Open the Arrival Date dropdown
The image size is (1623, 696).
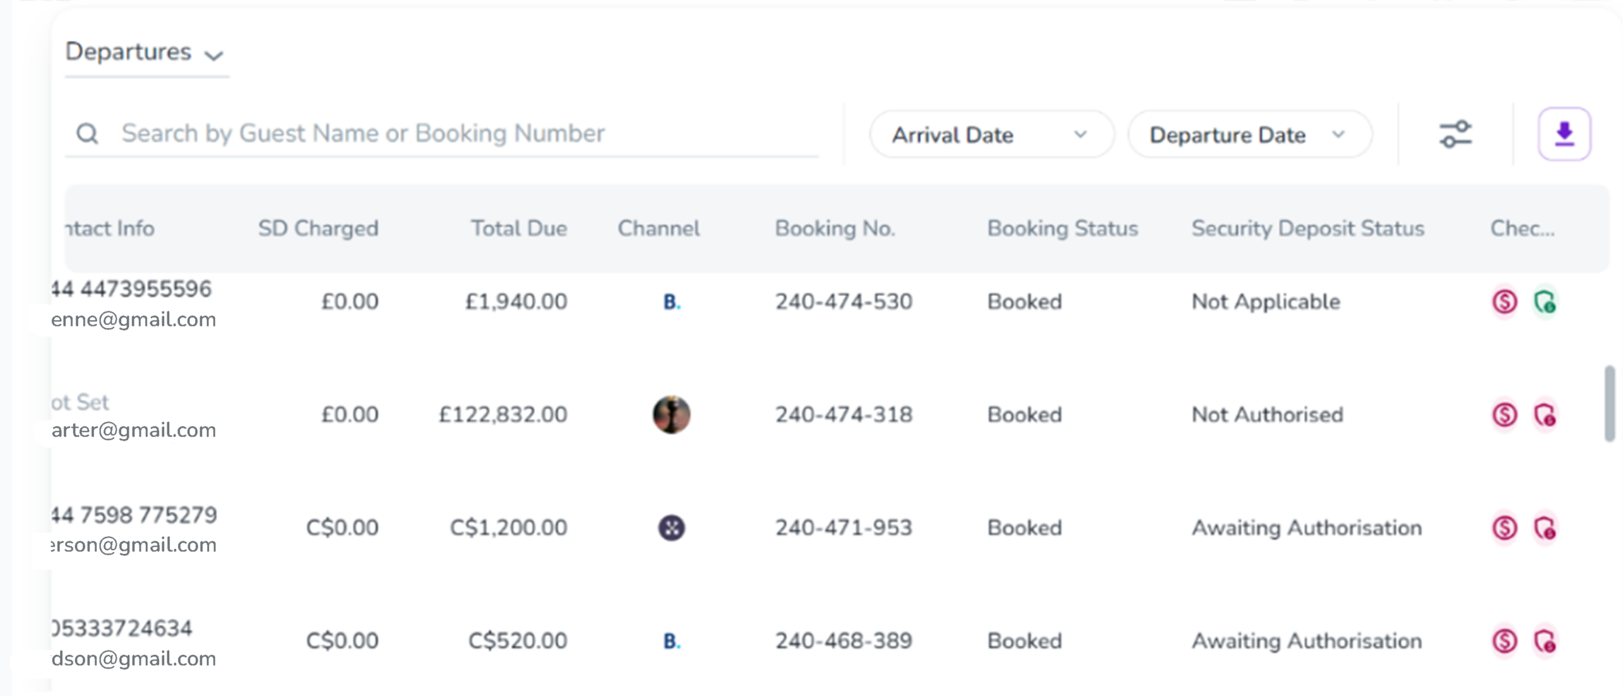[x=990, y=134]
